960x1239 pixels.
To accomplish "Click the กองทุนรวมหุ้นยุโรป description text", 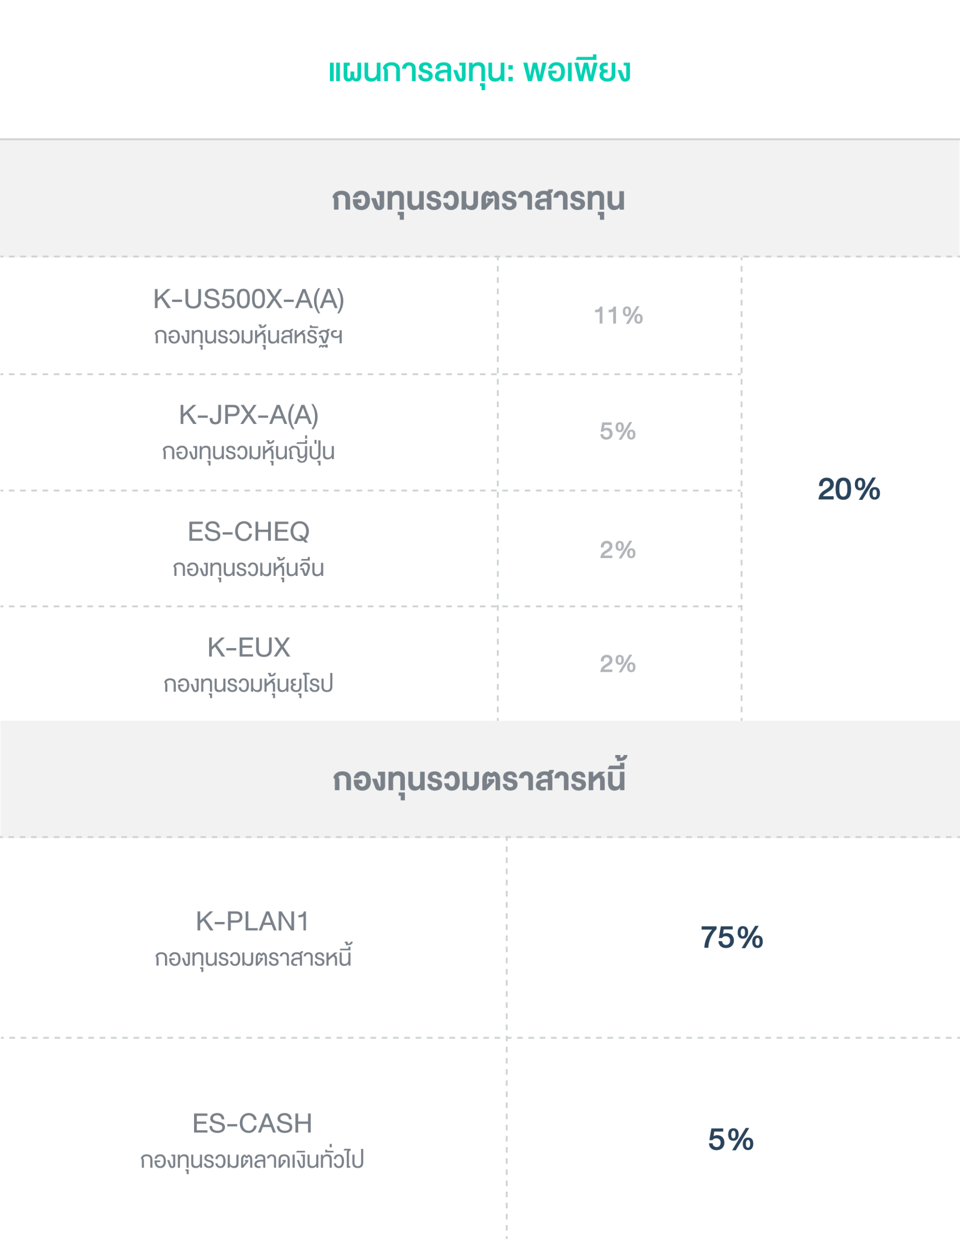I will click(248, 684).
